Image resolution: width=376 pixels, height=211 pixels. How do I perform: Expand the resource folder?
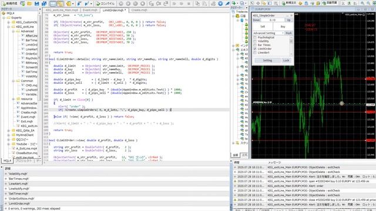pos(13,99)
